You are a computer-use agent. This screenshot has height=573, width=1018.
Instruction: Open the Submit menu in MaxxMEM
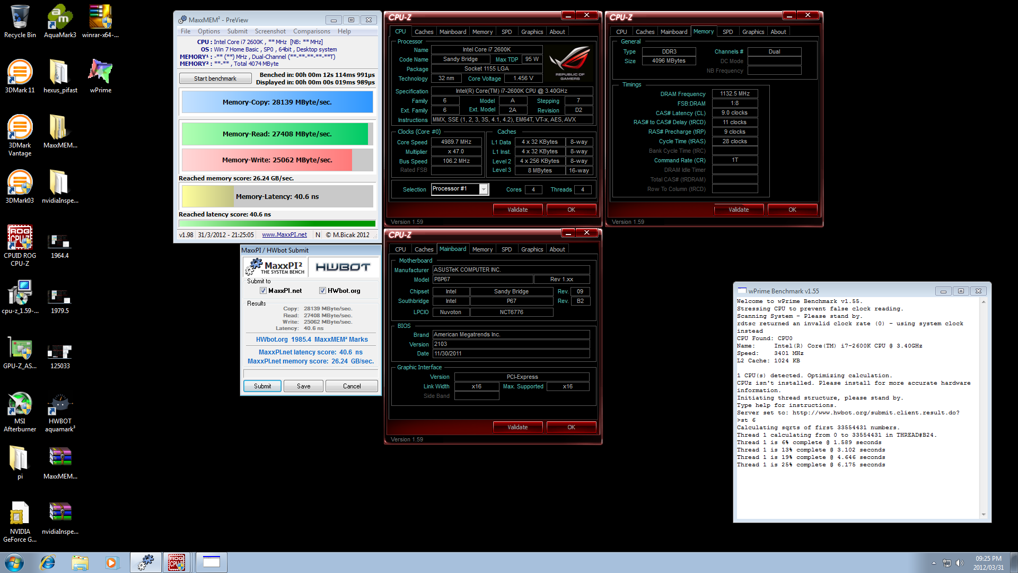click(237, 31)
